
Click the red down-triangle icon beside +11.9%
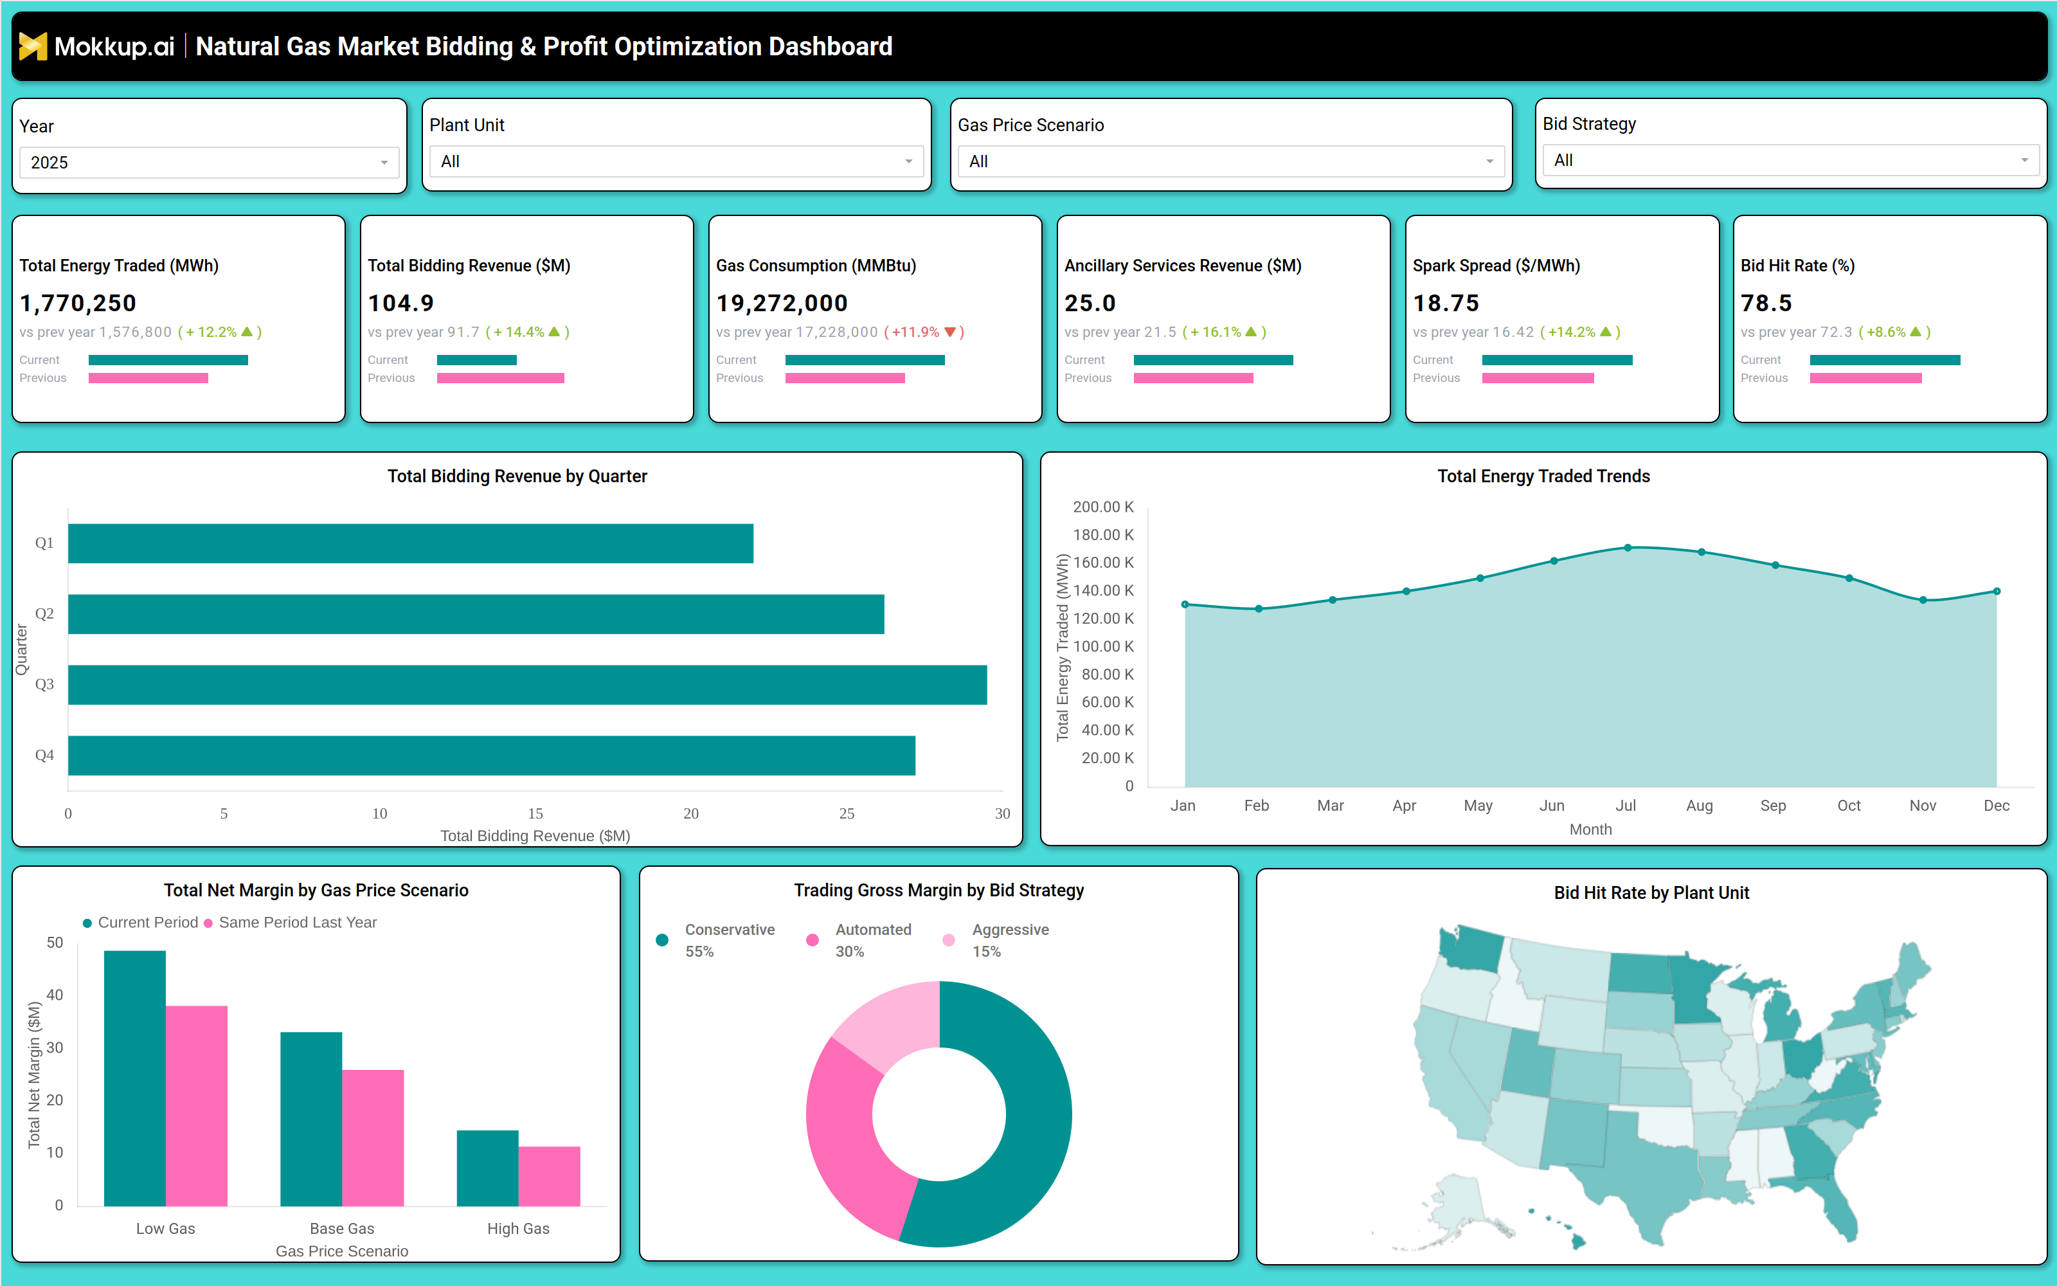coord(950,332)
